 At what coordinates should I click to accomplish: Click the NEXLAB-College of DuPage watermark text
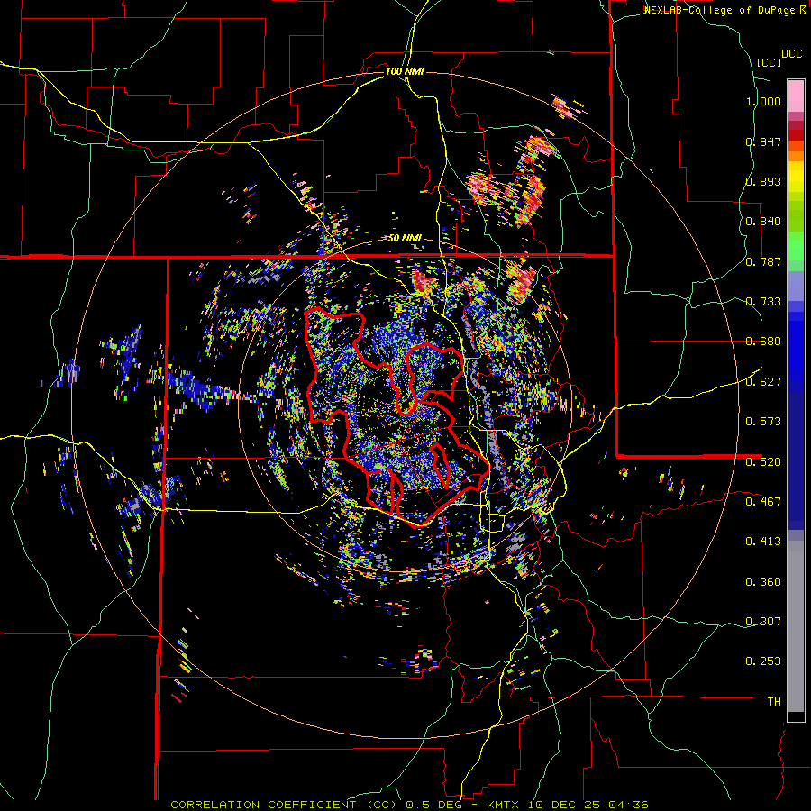click(724, 10)
